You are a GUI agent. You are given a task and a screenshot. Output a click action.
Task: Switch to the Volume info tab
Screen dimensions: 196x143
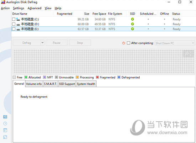[34, 84]
